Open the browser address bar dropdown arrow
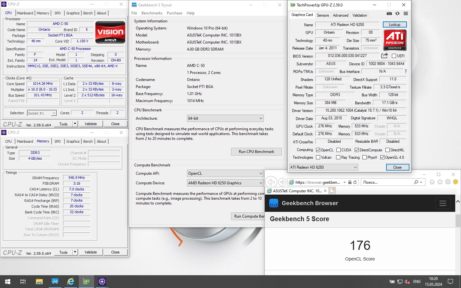 tap(344, 182)
